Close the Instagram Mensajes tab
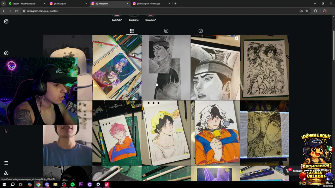Image resolution: width=335 pixels, height=188 pixels. pyautogui.click(x=169, y=4)
